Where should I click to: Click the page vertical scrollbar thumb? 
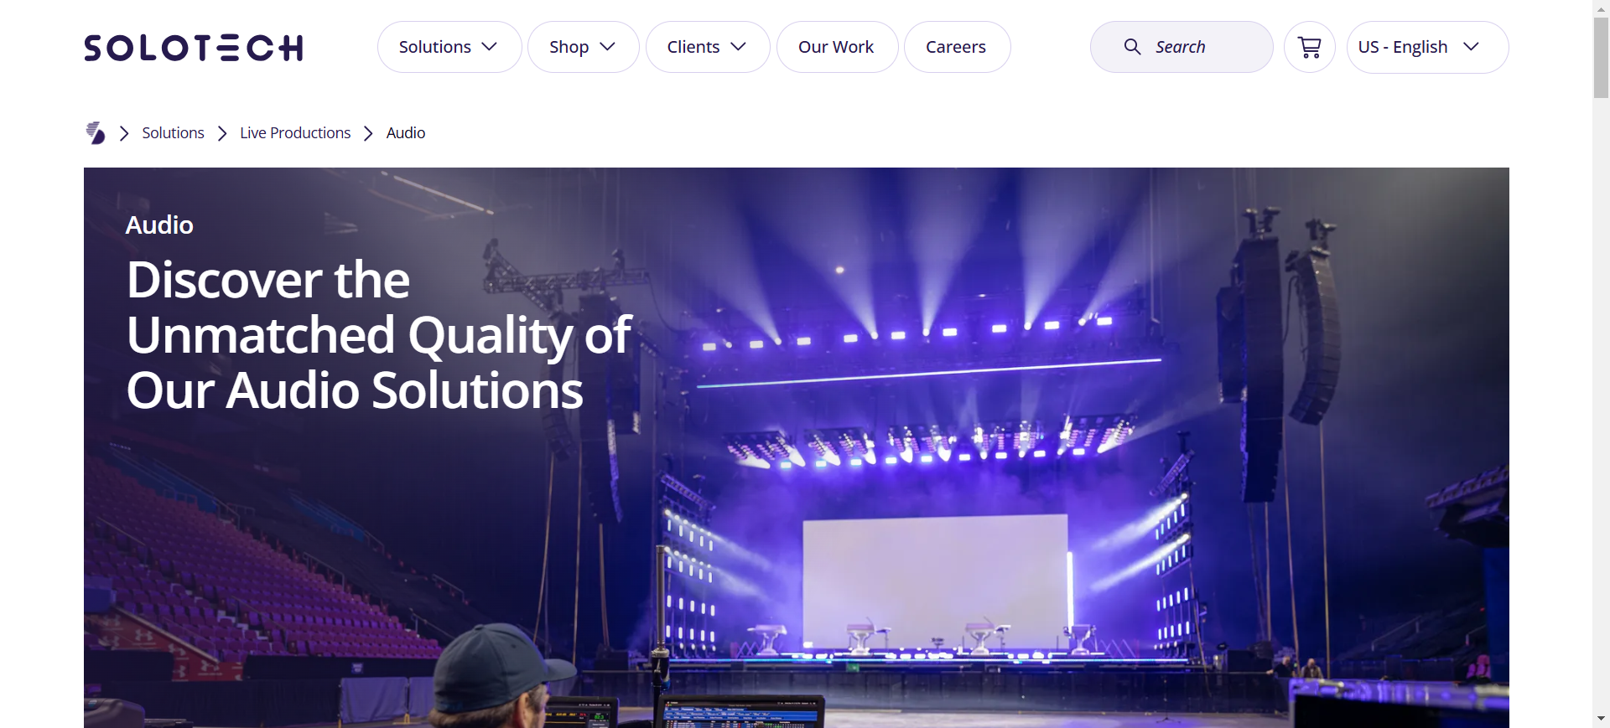point(1602,57)
